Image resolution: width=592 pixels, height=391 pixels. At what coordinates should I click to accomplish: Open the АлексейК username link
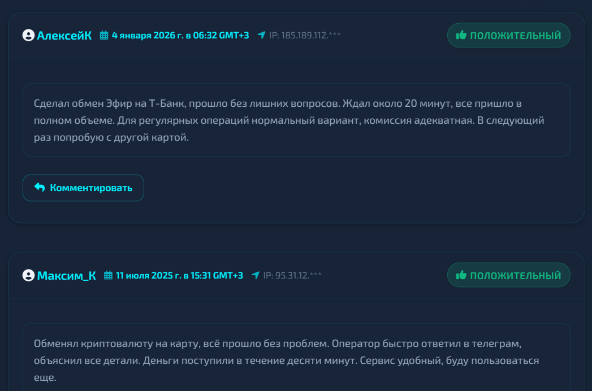coord(64,36)
